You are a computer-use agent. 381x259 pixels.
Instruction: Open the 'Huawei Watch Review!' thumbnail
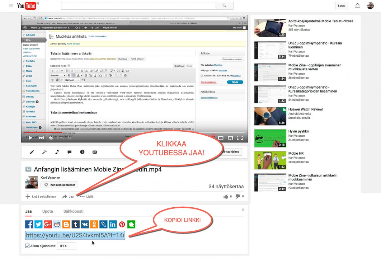[270, 116]
